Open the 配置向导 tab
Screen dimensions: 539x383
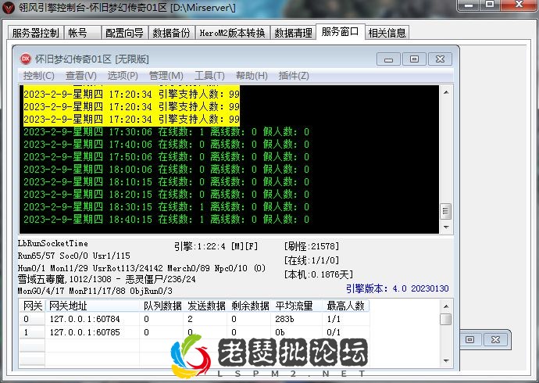click(124, 33)
